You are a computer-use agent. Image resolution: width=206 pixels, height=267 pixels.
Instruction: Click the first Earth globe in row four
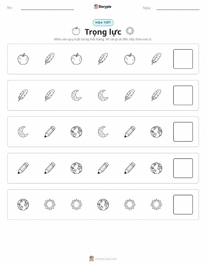point(76,168)
